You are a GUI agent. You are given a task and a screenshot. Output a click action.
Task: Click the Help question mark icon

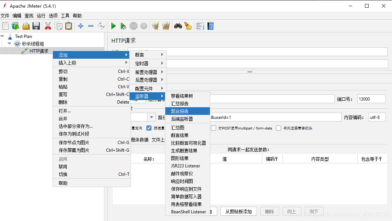211,26
